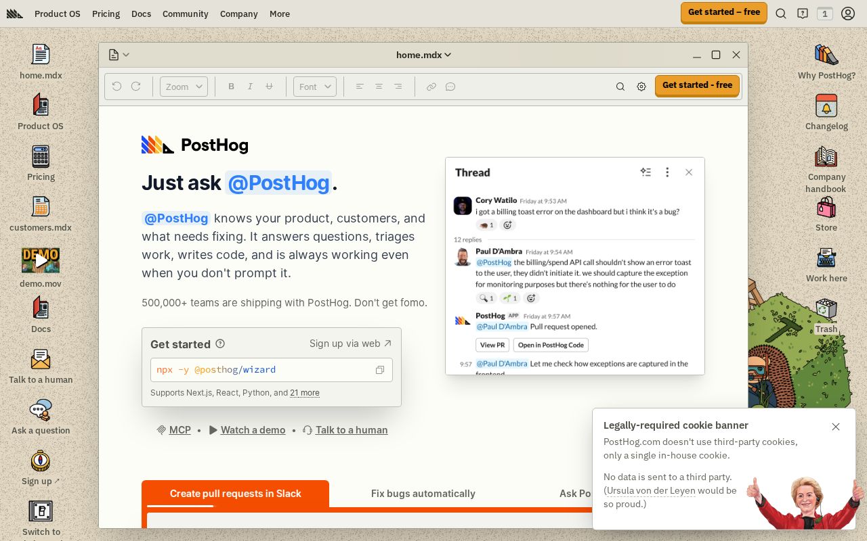The width and height of the screenshot is (867, 541).
Task: Insert a link from the toolbar
Action: [x=431, y=87]
